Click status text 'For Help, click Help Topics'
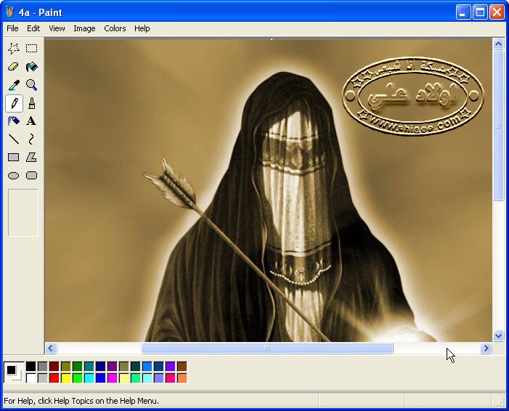The image size is (509, 411). point(81,401)
